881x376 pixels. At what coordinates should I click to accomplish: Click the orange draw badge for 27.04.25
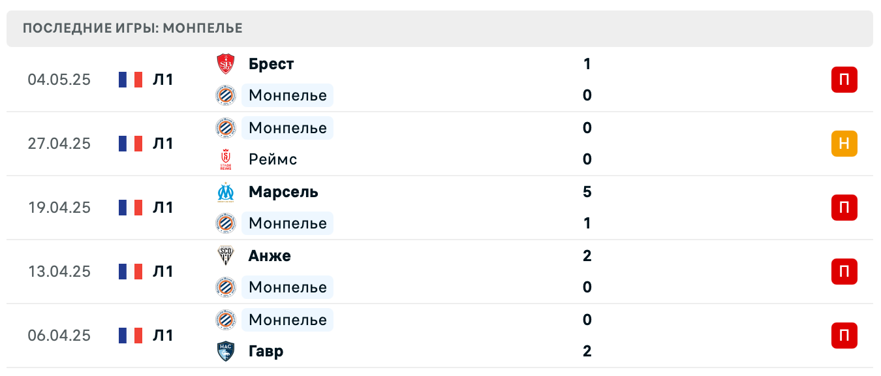844,144
